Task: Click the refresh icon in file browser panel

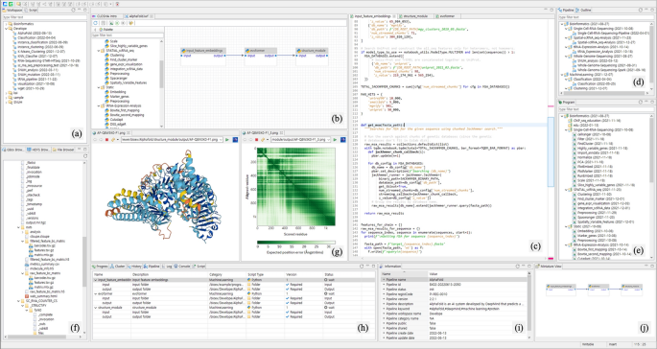Action: 85,156
